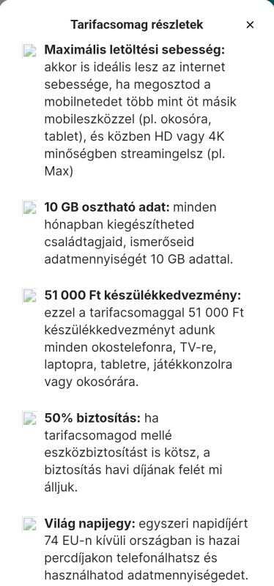Select the 50% biztosítás title

click(92, 418)
